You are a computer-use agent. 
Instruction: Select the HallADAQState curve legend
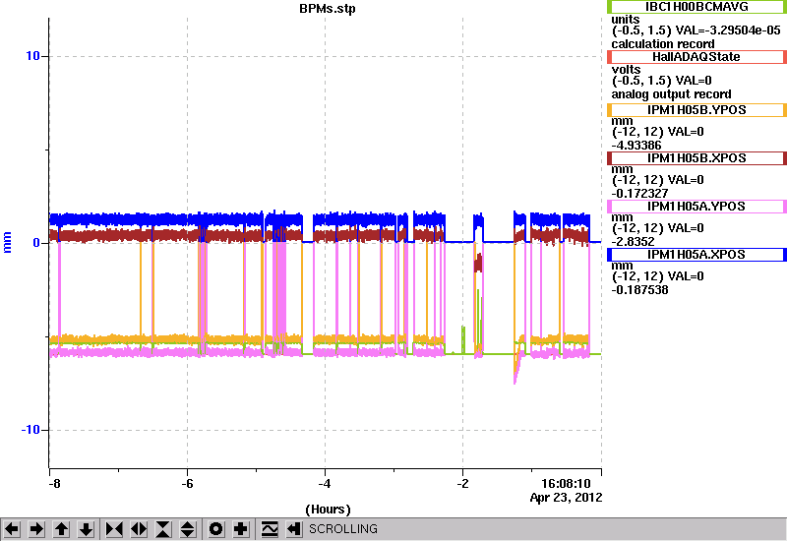click(x=696, y=57)
